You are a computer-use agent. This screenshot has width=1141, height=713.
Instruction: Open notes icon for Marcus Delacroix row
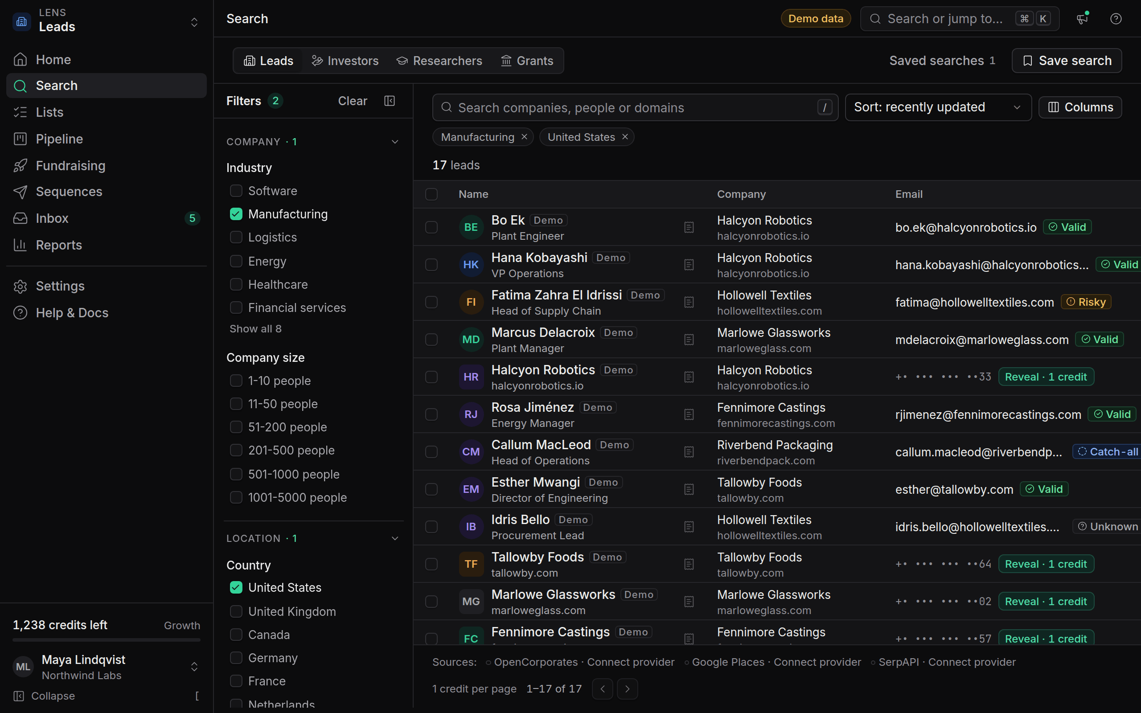(x=689, y=340)
